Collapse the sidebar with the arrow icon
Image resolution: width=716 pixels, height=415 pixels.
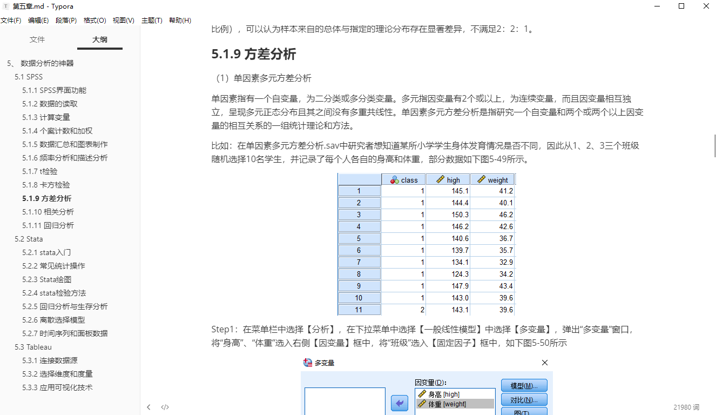pyautogui.click(x=149, y=407)
